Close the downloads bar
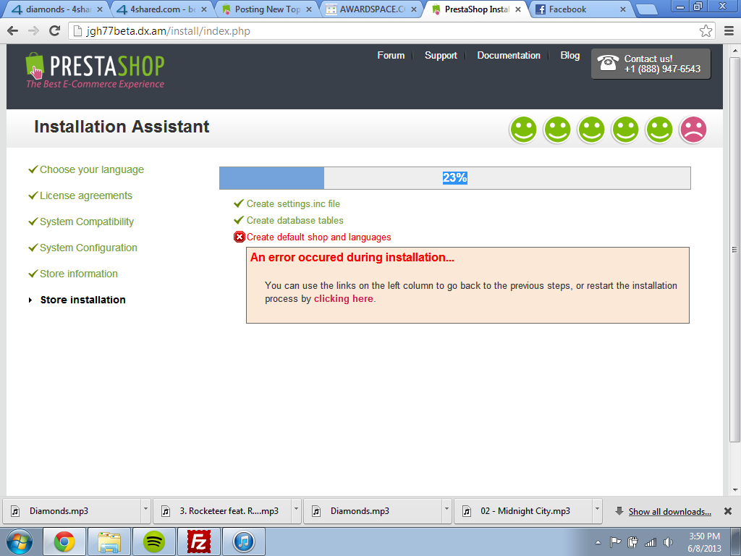The height and width of the screenshot is (556, 741). [x=728, y=511]
